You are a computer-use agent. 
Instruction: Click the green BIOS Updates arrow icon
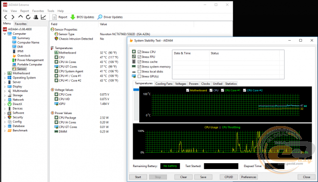(73, 17)
